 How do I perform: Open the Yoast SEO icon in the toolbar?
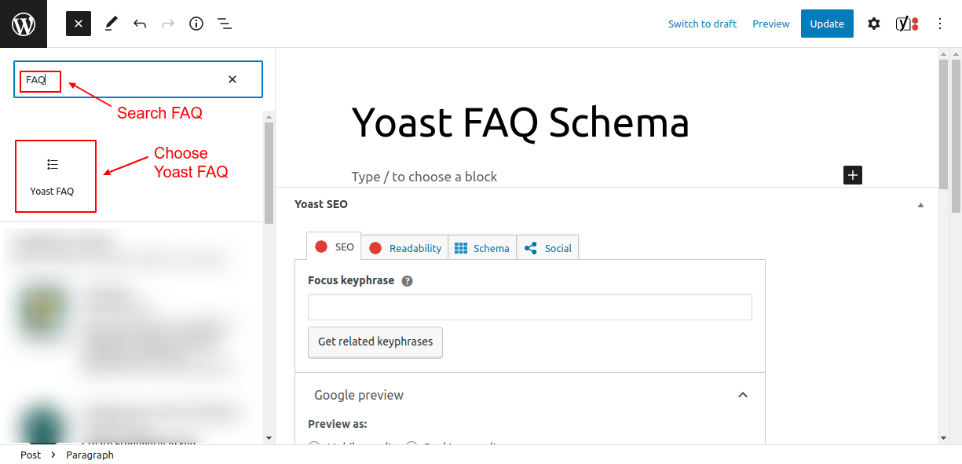903,24
